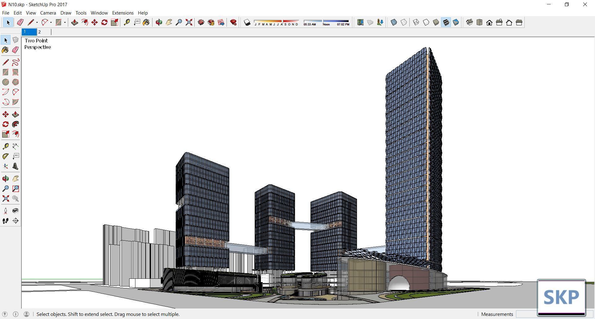Open the 3D Warehouse icon
The width and height of the screenshot is (595, 319).
[x=201, y=22]
